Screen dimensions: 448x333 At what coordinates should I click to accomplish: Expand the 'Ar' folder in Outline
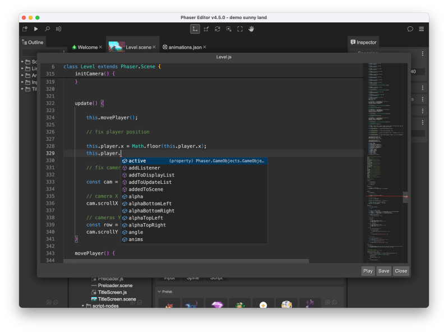tap(22, 75)
